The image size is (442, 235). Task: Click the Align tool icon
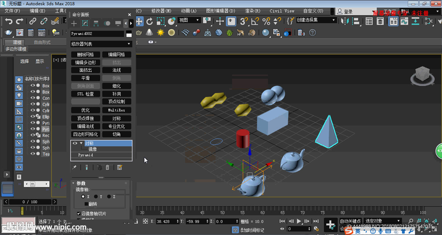click(x=356, y=21)
